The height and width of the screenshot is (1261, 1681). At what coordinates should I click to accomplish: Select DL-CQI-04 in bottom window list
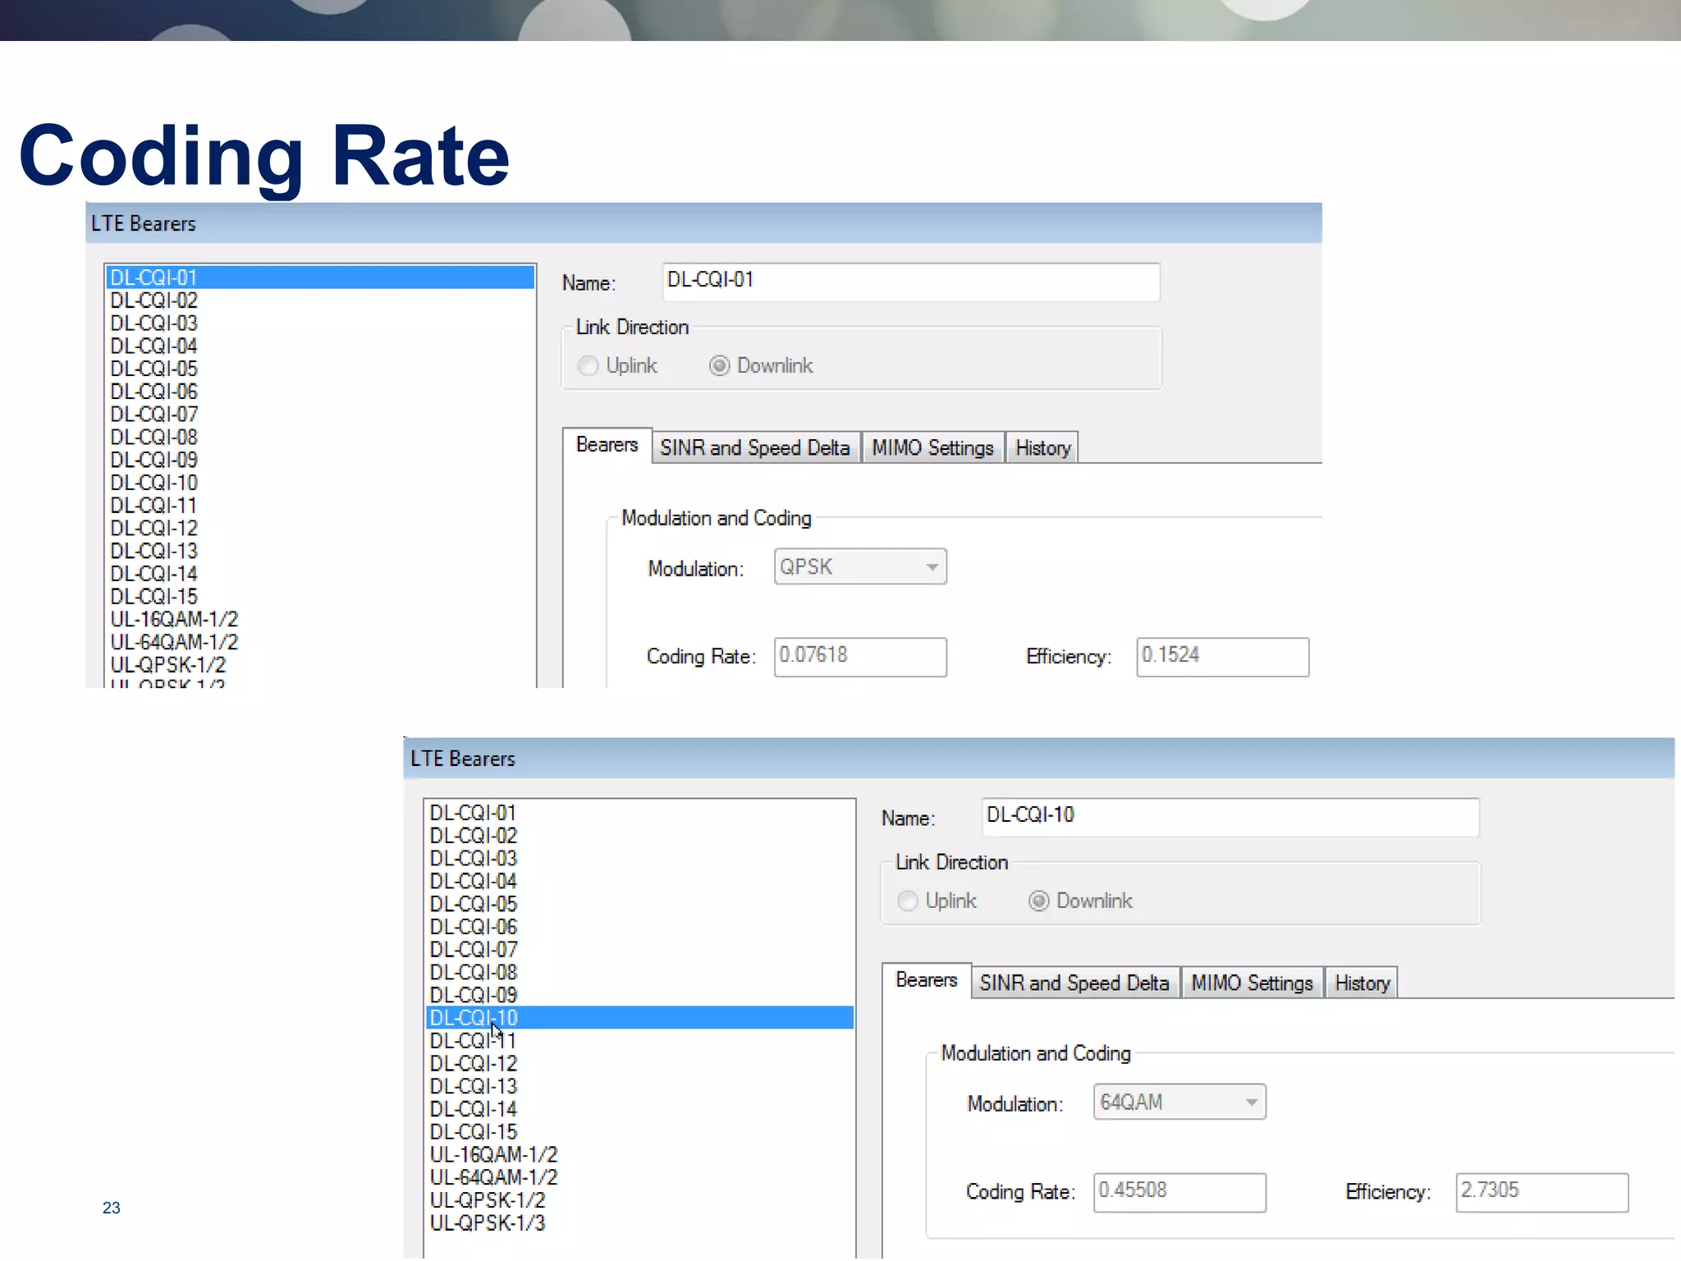640,881
